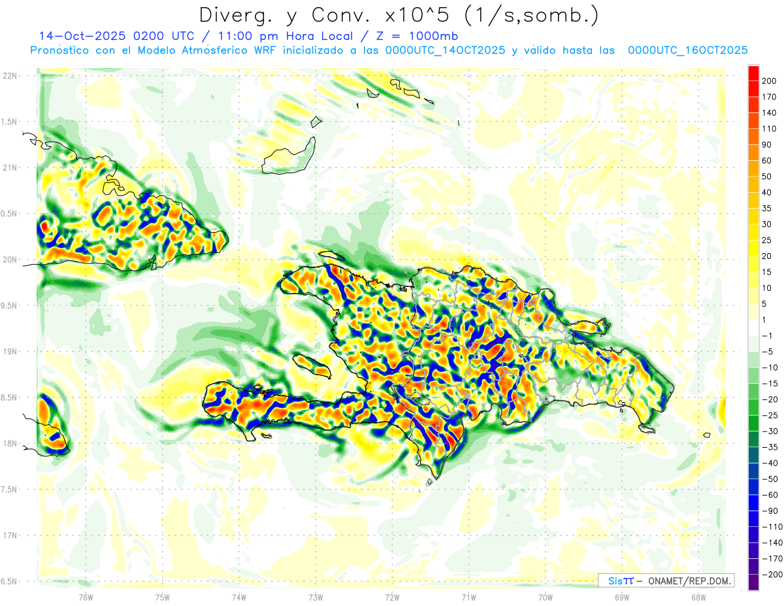Click the '-40' colorbar value

pos(770,463)
